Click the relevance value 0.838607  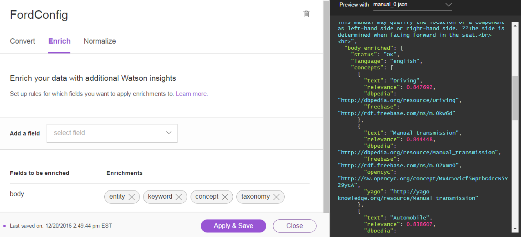(x=419, y=224)
